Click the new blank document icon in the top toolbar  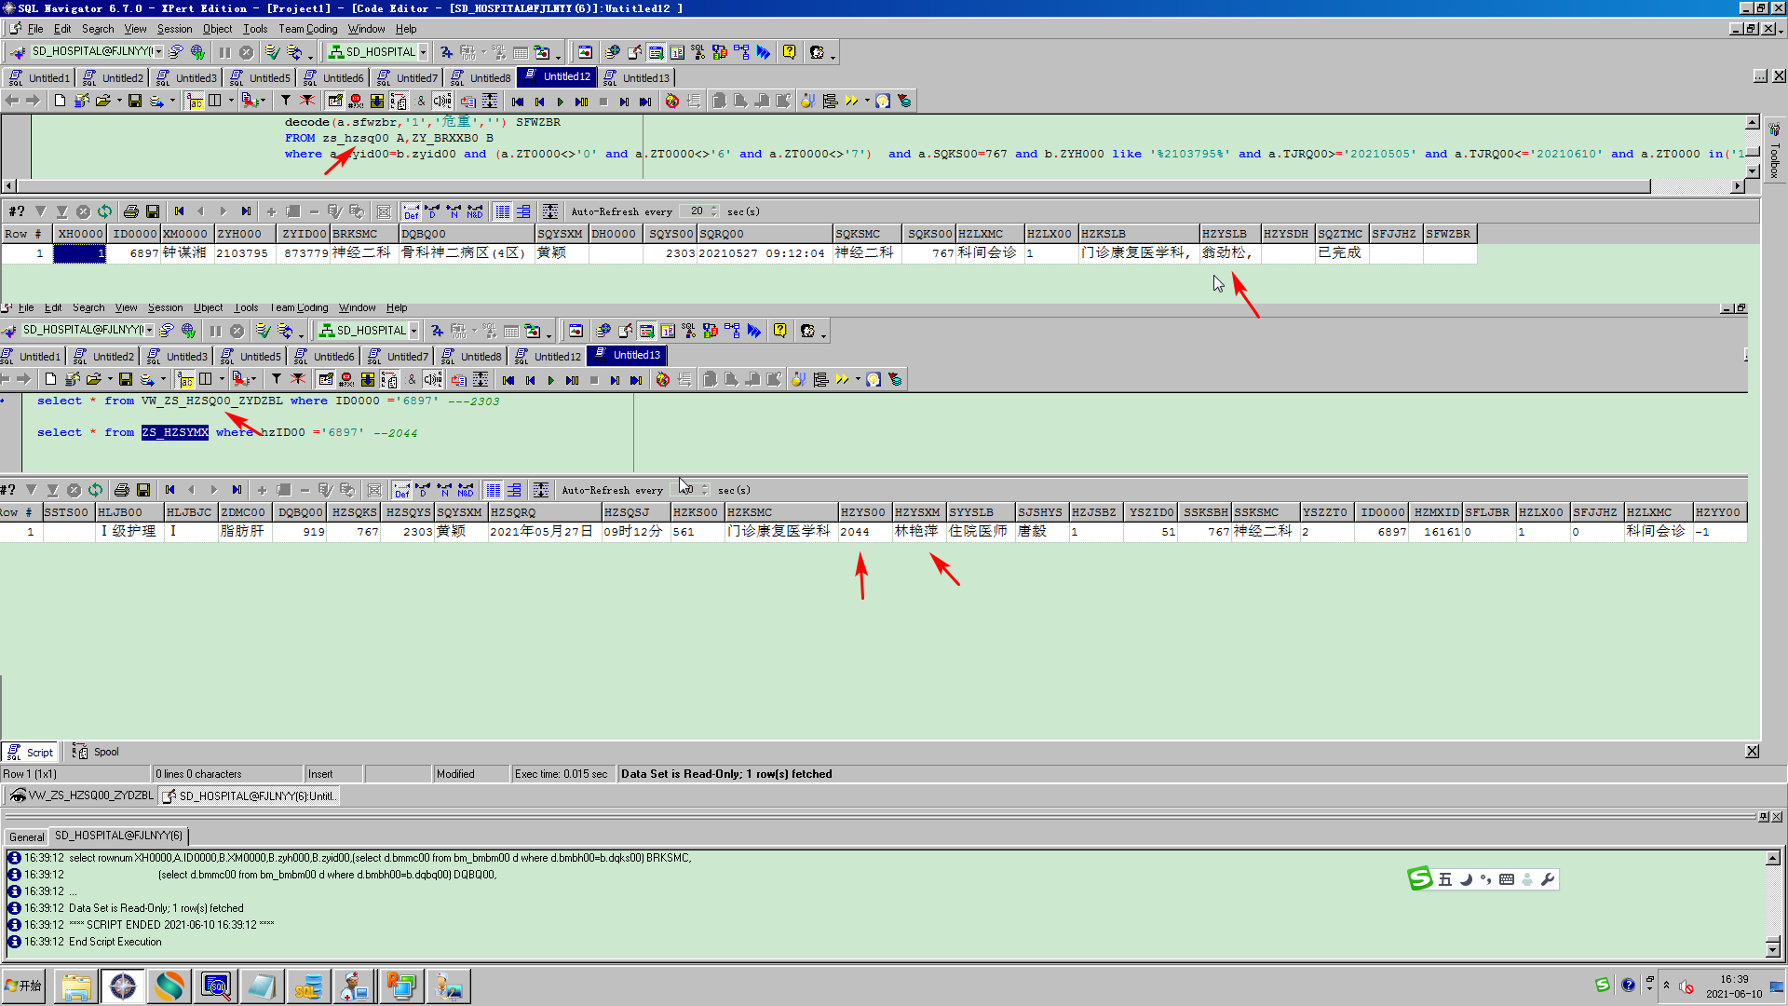[60, 101]
